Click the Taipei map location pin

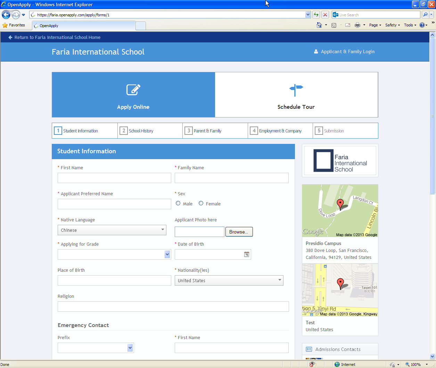point(340,283)
